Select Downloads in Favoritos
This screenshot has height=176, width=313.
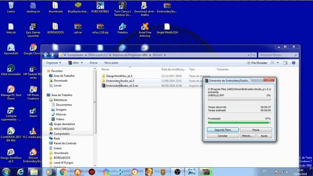[x=61, y=81]
